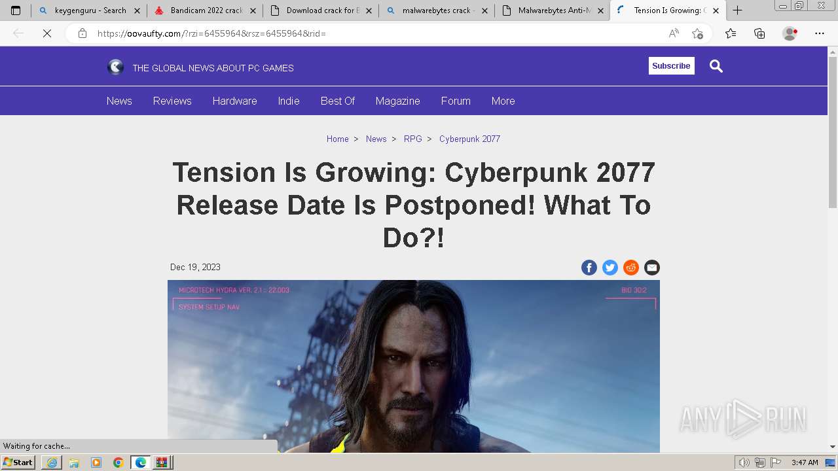Open the Reviews menu item
This screenshot has width=838, height=471.
click(x=172, y=101)
